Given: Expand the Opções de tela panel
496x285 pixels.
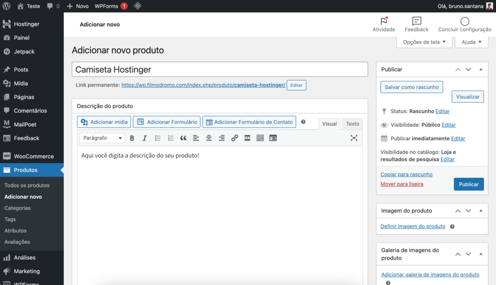Looking at the screenshot, I should (425, 42).
